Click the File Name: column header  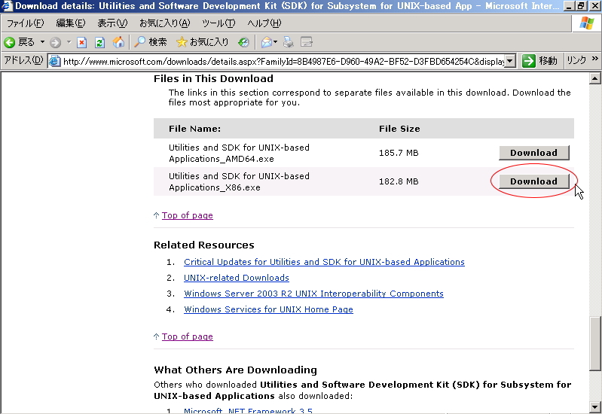(x=194, y=129)
